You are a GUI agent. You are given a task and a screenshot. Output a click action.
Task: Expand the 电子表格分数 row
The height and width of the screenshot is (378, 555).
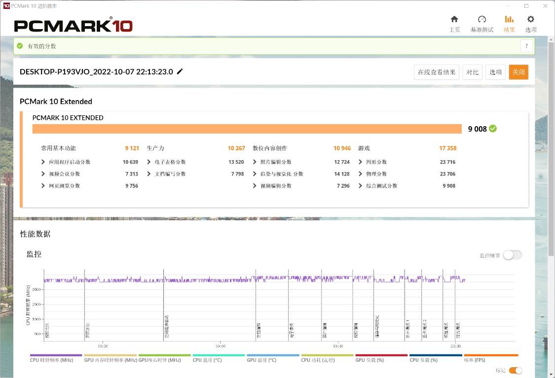coord(149,162)
